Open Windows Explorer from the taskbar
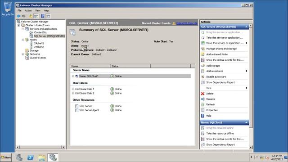 coord(42,157)
